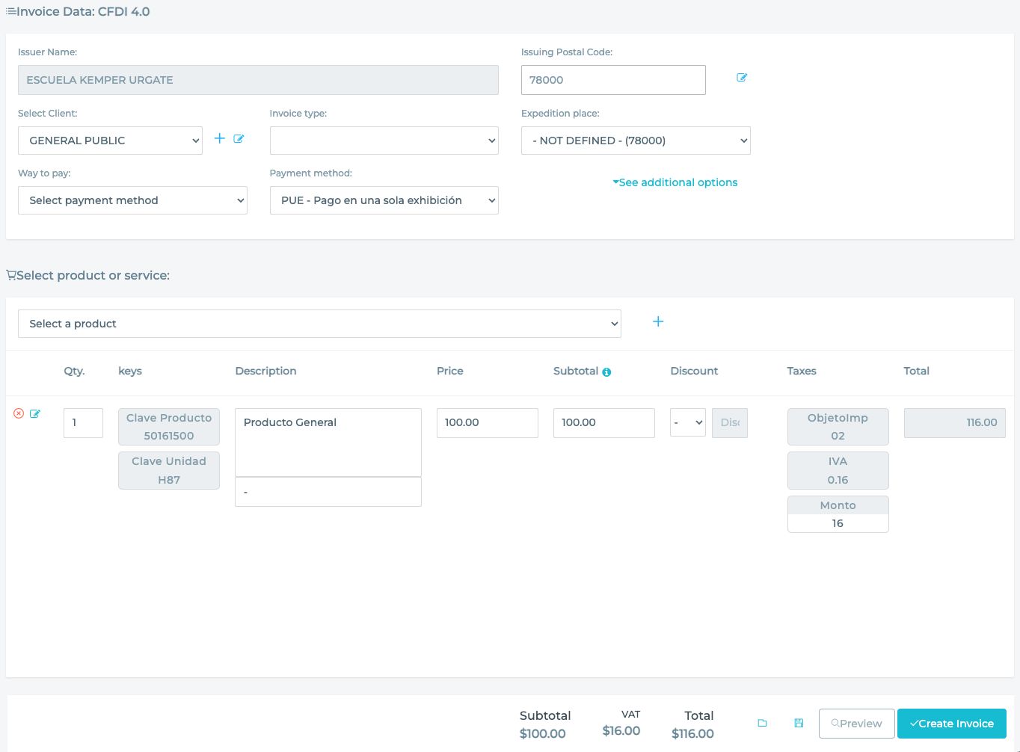1020x752 pixels.
Task: Click the edit client icon beside GENERAL PUBLIC
Action: click(239, 138)
